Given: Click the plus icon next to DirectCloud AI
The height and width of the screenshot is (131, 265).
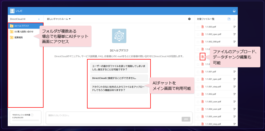Looking at the screenshot, I should coord(39,19).
